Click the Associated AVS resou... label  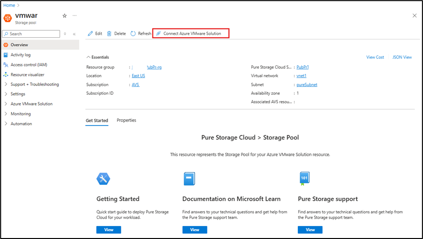tap(271, 102)
